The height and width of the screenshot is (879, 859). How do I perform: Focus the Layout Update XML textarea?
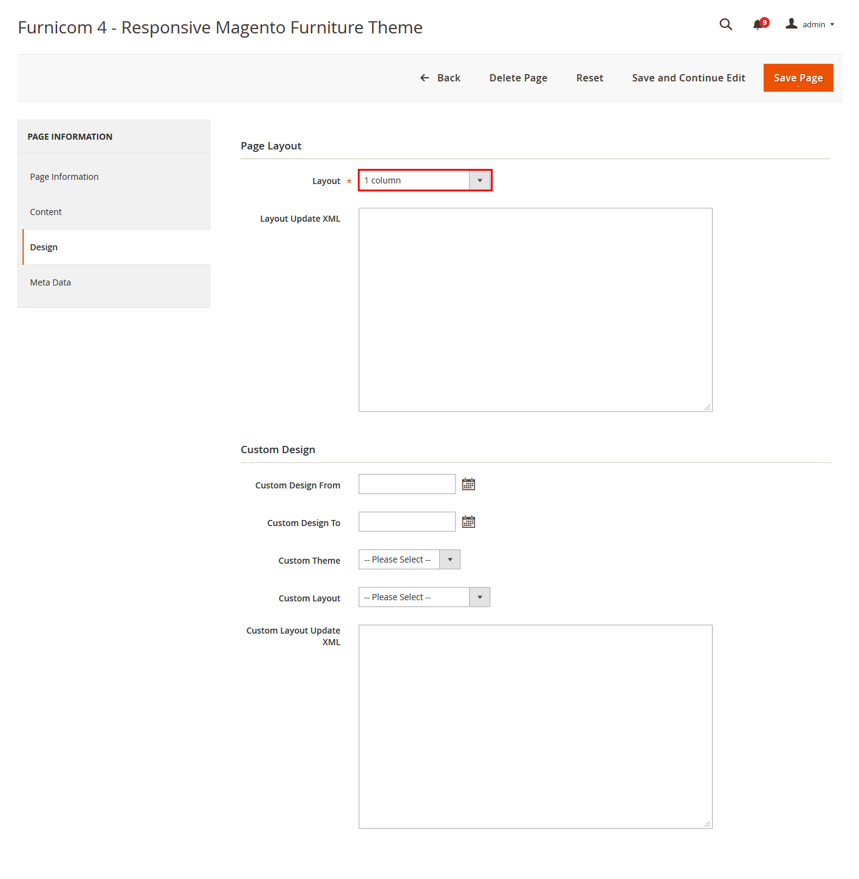[x=535, y=310]
